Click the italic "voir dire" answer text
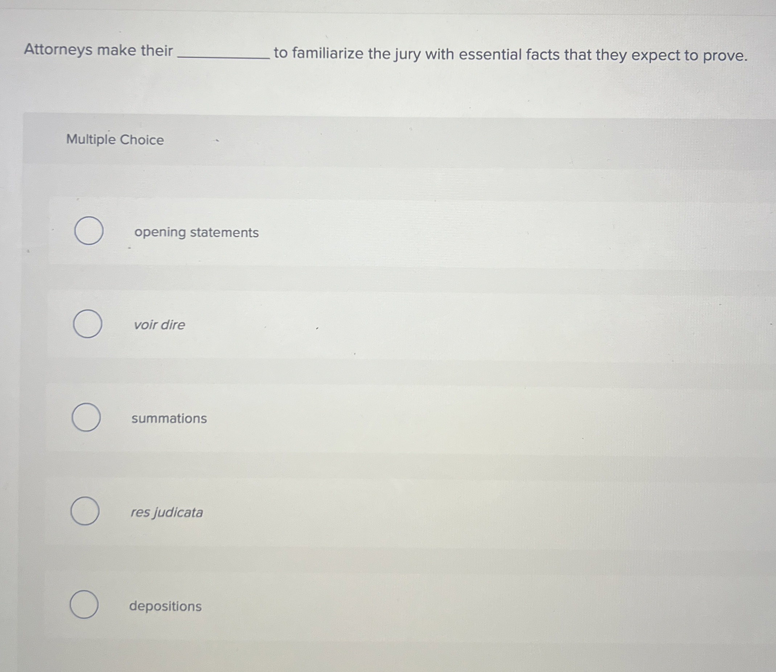 [x=159, y=325]
